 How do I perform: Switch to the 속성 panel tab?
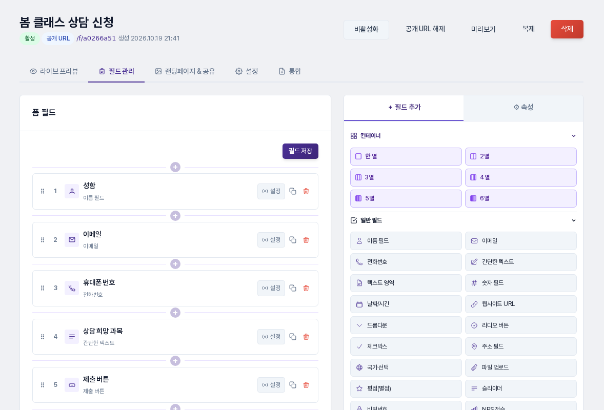(523, 108)
